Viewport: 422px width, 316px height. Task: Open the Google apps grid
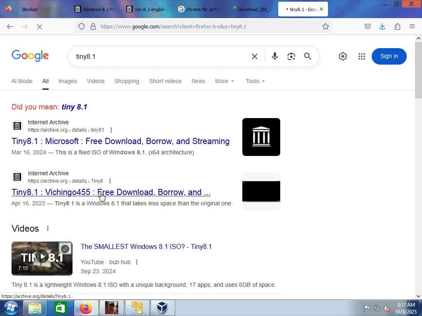pyautogui.click(x=362, y=56)
